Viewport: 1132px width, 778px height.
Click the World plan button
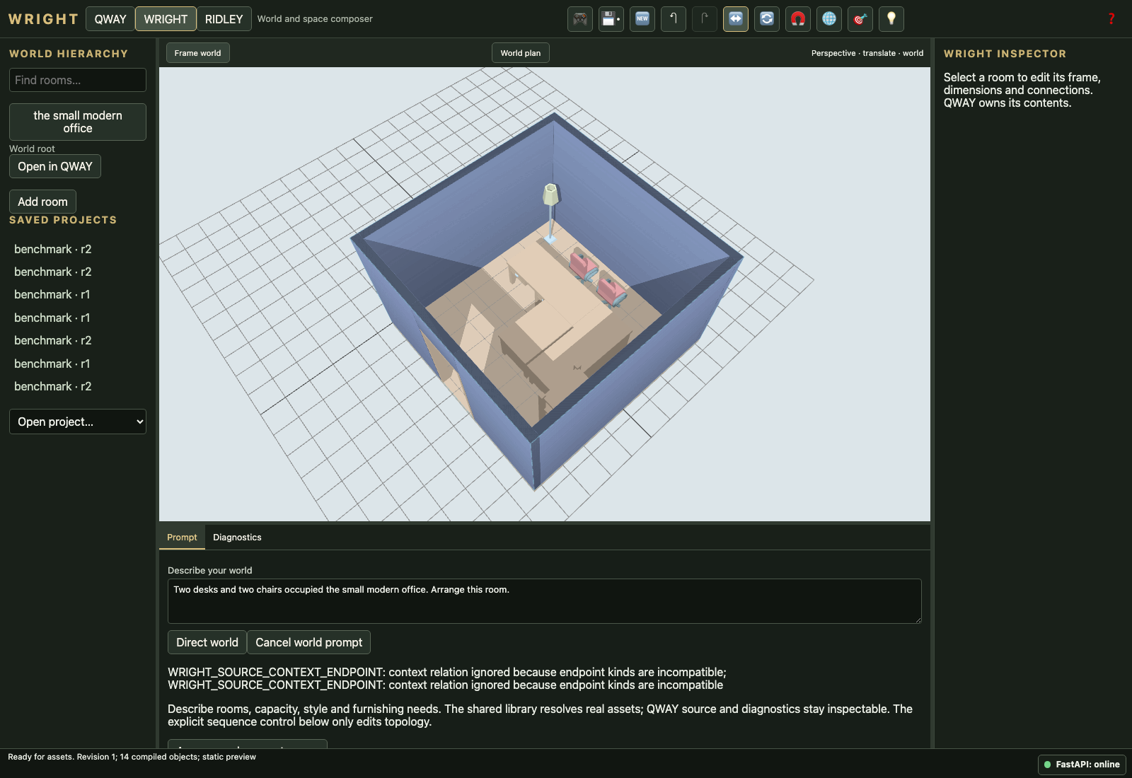point(521,53)
